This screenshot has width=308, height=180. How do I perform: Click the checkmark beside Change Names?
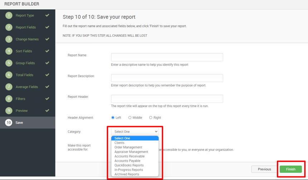point(47,39)
